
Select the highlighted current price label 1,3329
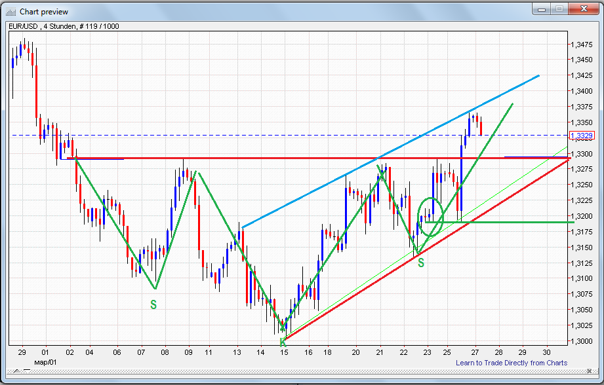click(582, 136)
